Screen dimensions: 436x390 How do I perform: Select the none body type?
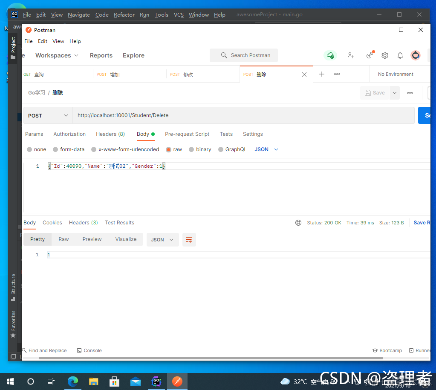36,149
